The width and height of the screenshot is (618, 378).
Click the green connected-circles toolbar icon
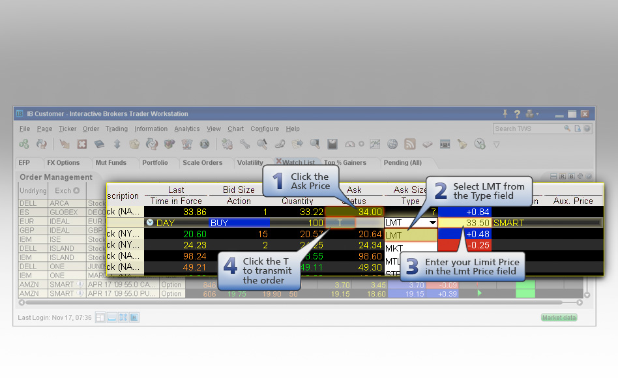[23, 144]
